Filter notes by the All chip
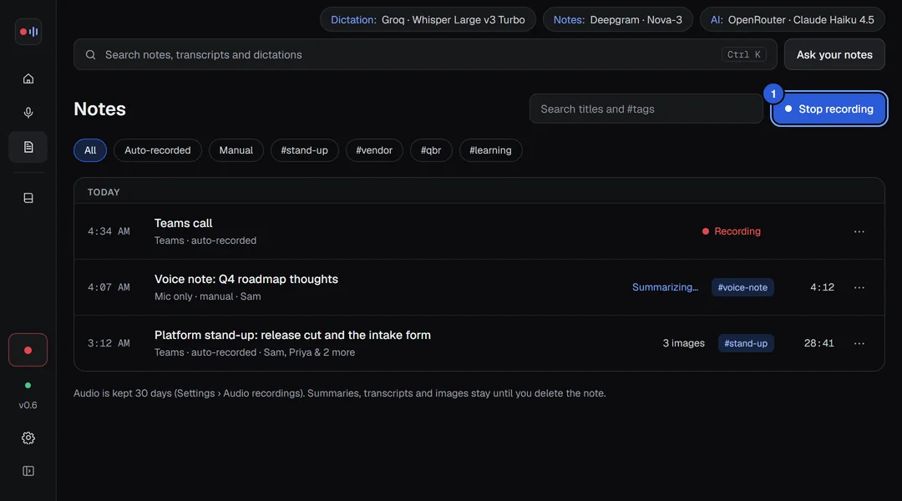The image size is (902, 501). (x=90, y=150)
